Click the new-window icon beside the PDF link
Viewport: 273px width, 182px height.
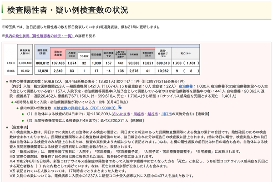120,108
